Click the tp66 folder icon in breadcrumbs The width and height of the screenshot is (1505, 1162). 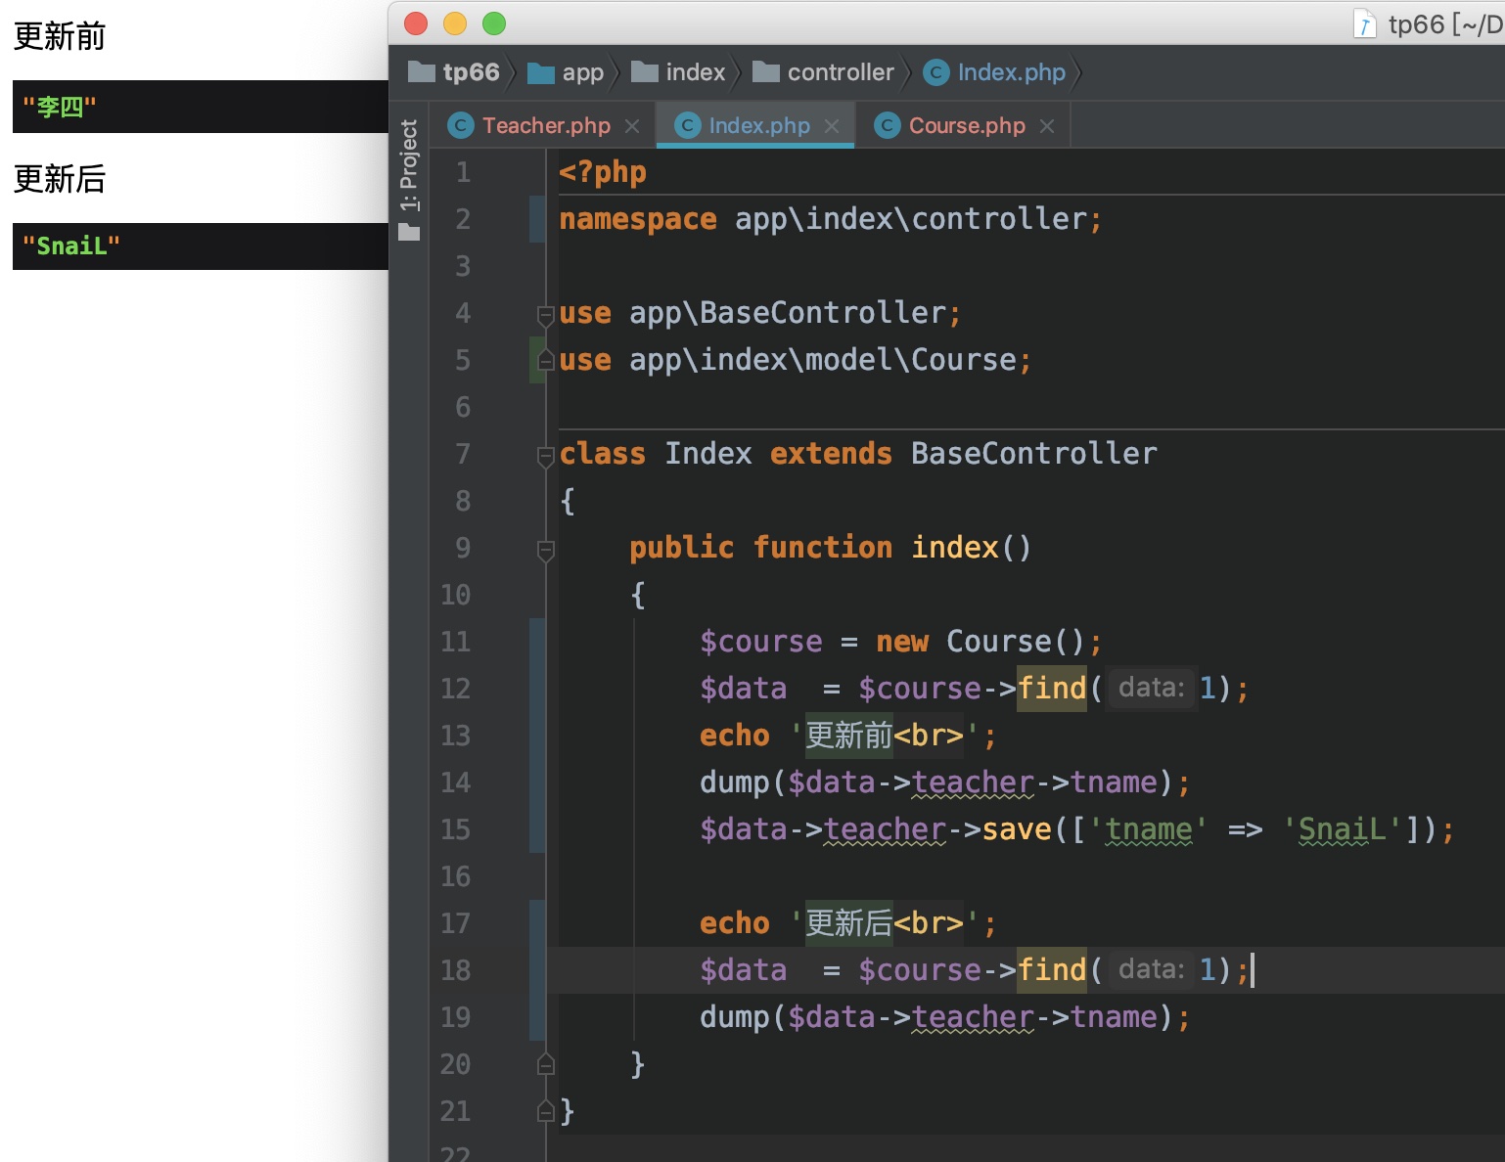(x=422, y=71)
